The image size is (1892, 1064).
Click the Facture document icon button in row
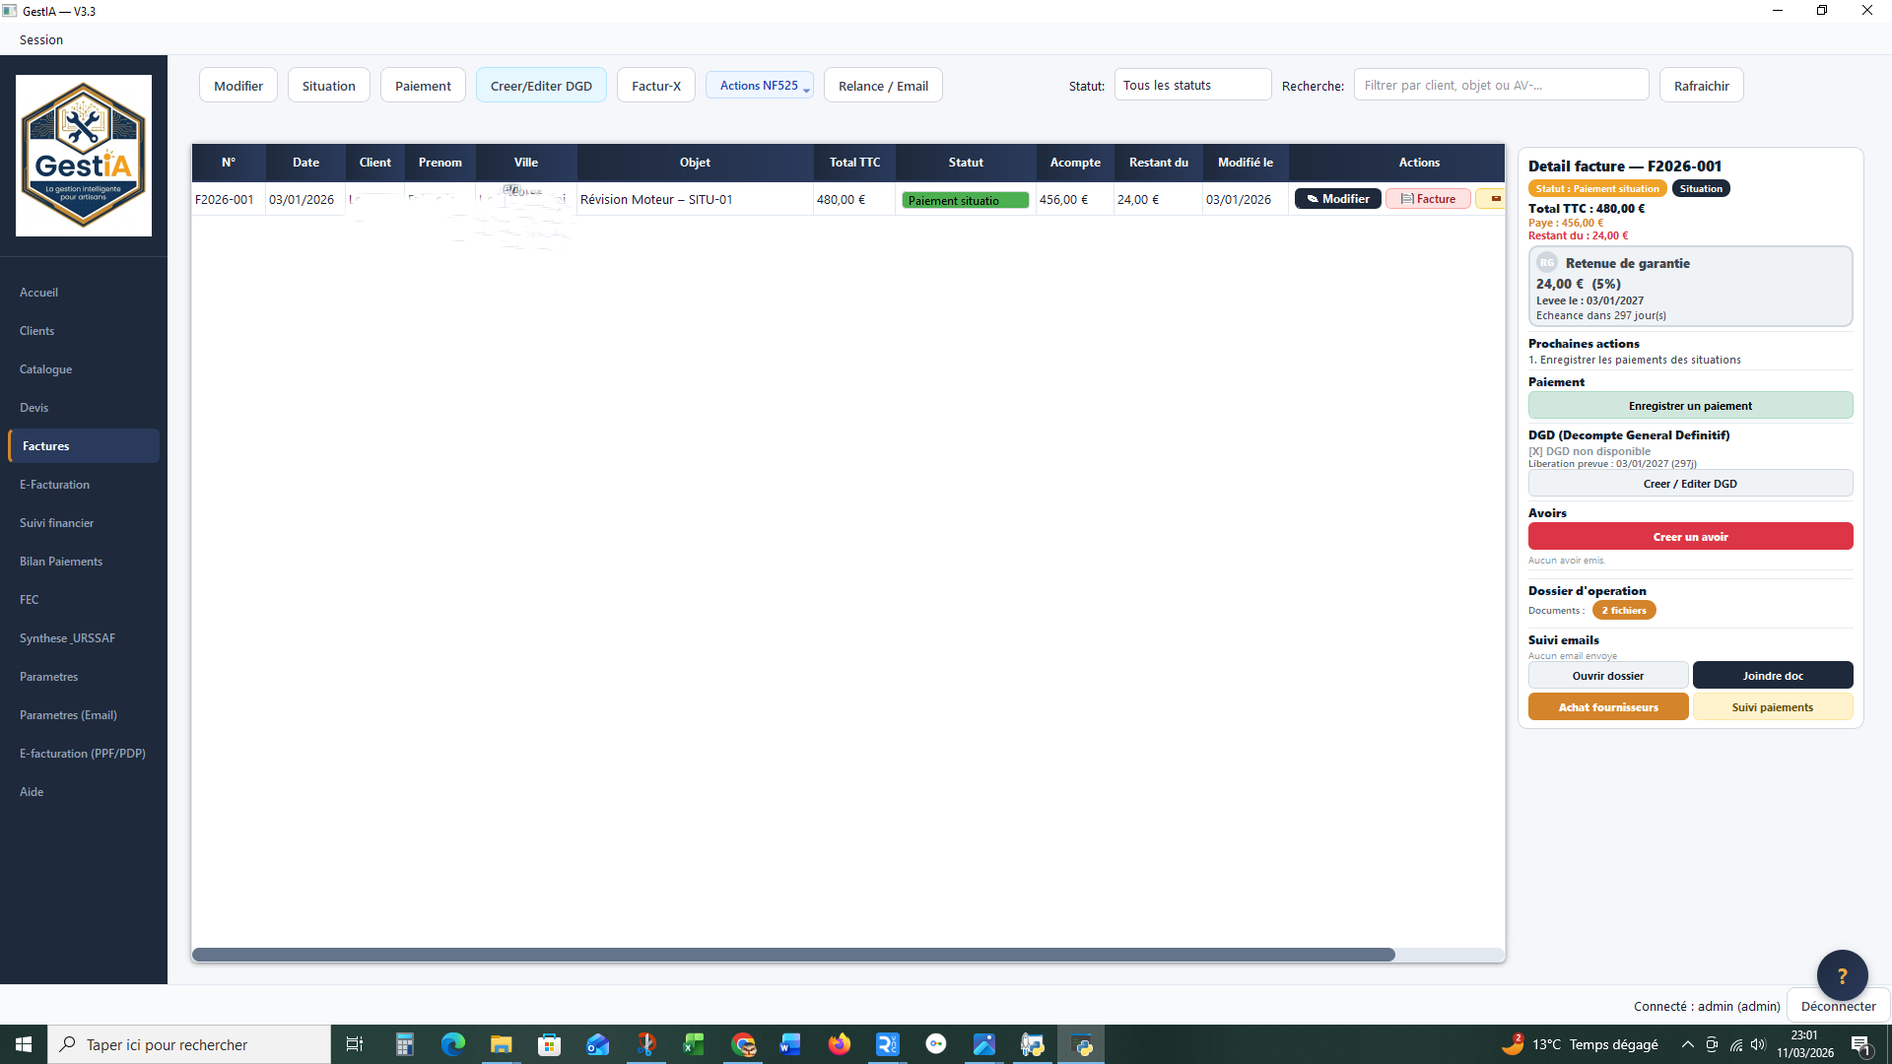click(x=1428, y=199)
